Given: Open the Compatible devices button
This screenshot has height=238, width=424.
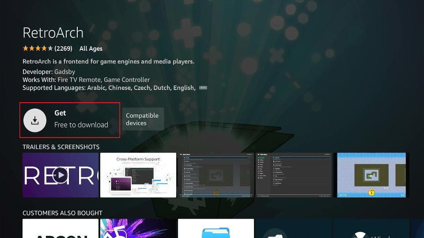Looking at the screenshot, I should [x=143, y=119].
